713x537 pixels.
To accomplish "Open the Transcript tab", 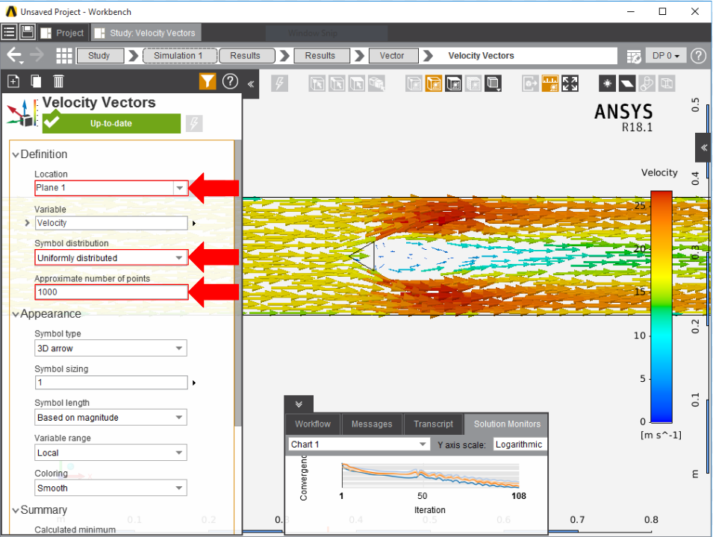I will pyautogui.click(x=433, y=424).
